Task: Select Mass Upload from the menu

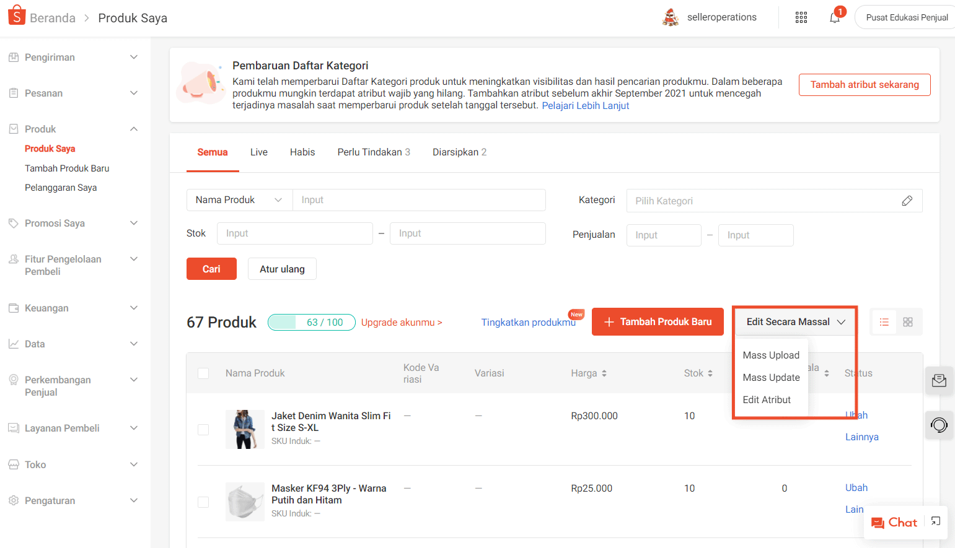Action: coord(771,355)
